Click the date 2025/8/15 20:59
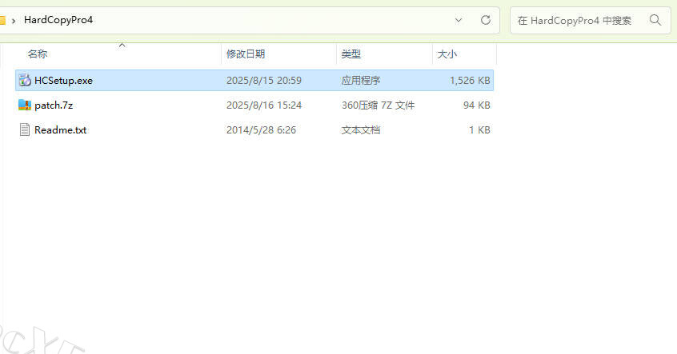Image resolution: width=677 pixels, height=354 pixels. pos(264,81)
